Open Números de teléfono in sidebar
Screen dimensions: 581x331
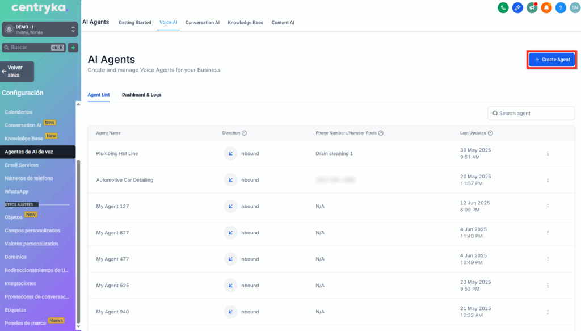click(x=28, y=178)
